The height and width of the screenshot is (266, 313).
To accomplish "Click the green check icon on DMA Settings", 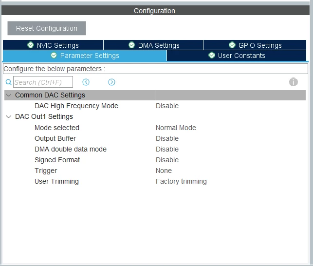I will click(x=131, y=45).
